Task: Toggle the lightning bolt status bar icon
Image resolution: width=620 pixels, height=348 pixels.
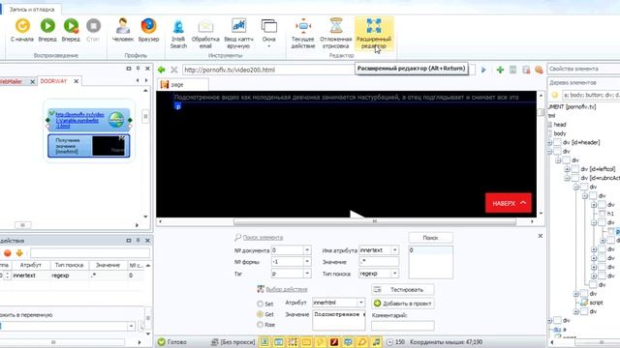Action: tap(321, 342)
